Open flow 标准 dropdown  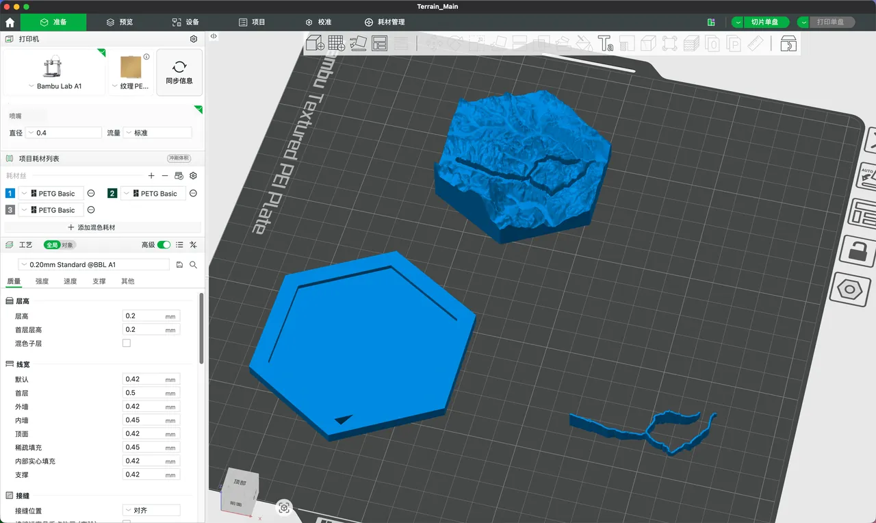click(x=157, y=133)
